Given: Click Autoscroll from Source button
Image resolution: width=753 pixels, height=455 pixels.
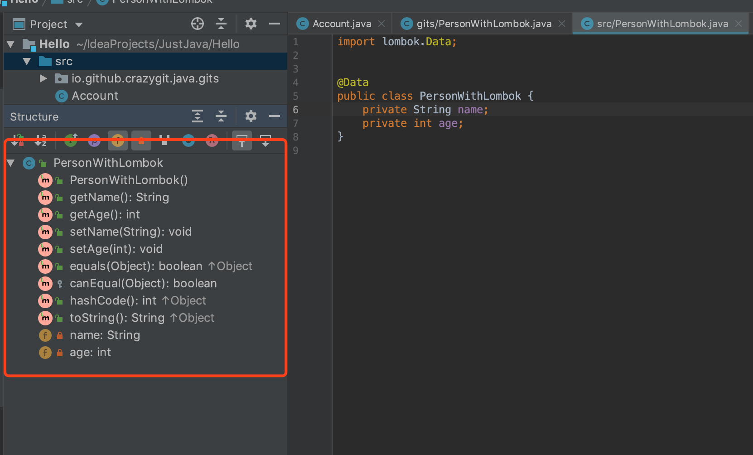Looking at the screenshot, I should click(265, 140).
